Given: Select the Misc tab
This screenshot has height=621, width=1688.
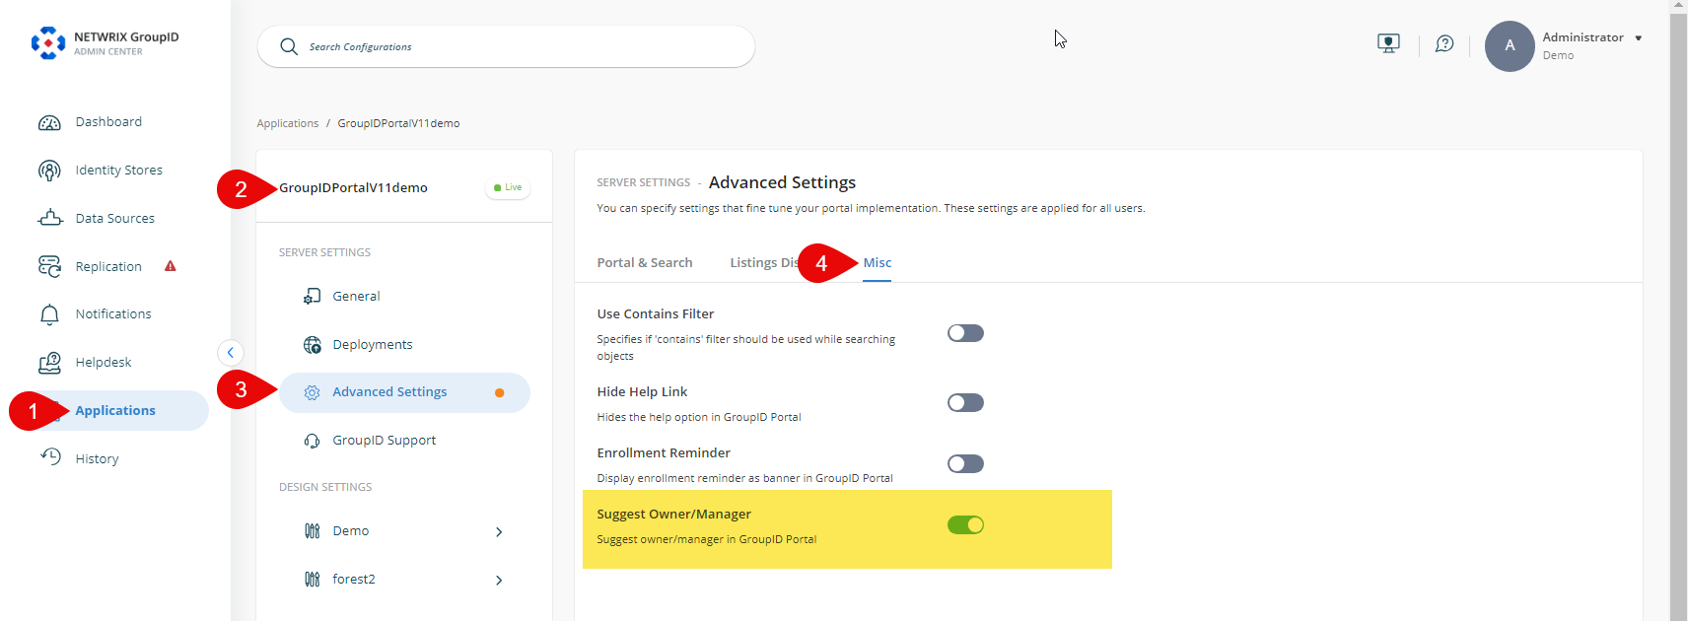Looking at the screenshot, I should (x=878, y=262).
